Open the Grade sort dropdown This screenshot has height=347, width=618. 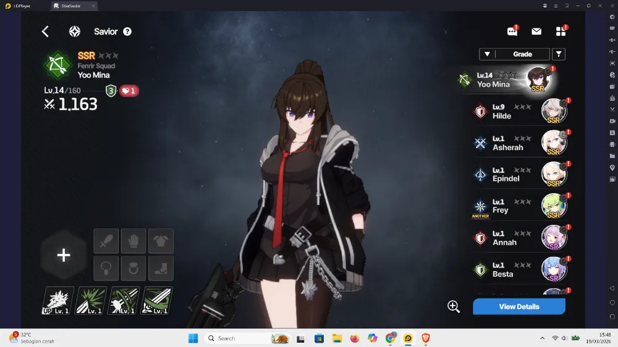[522, 54]
